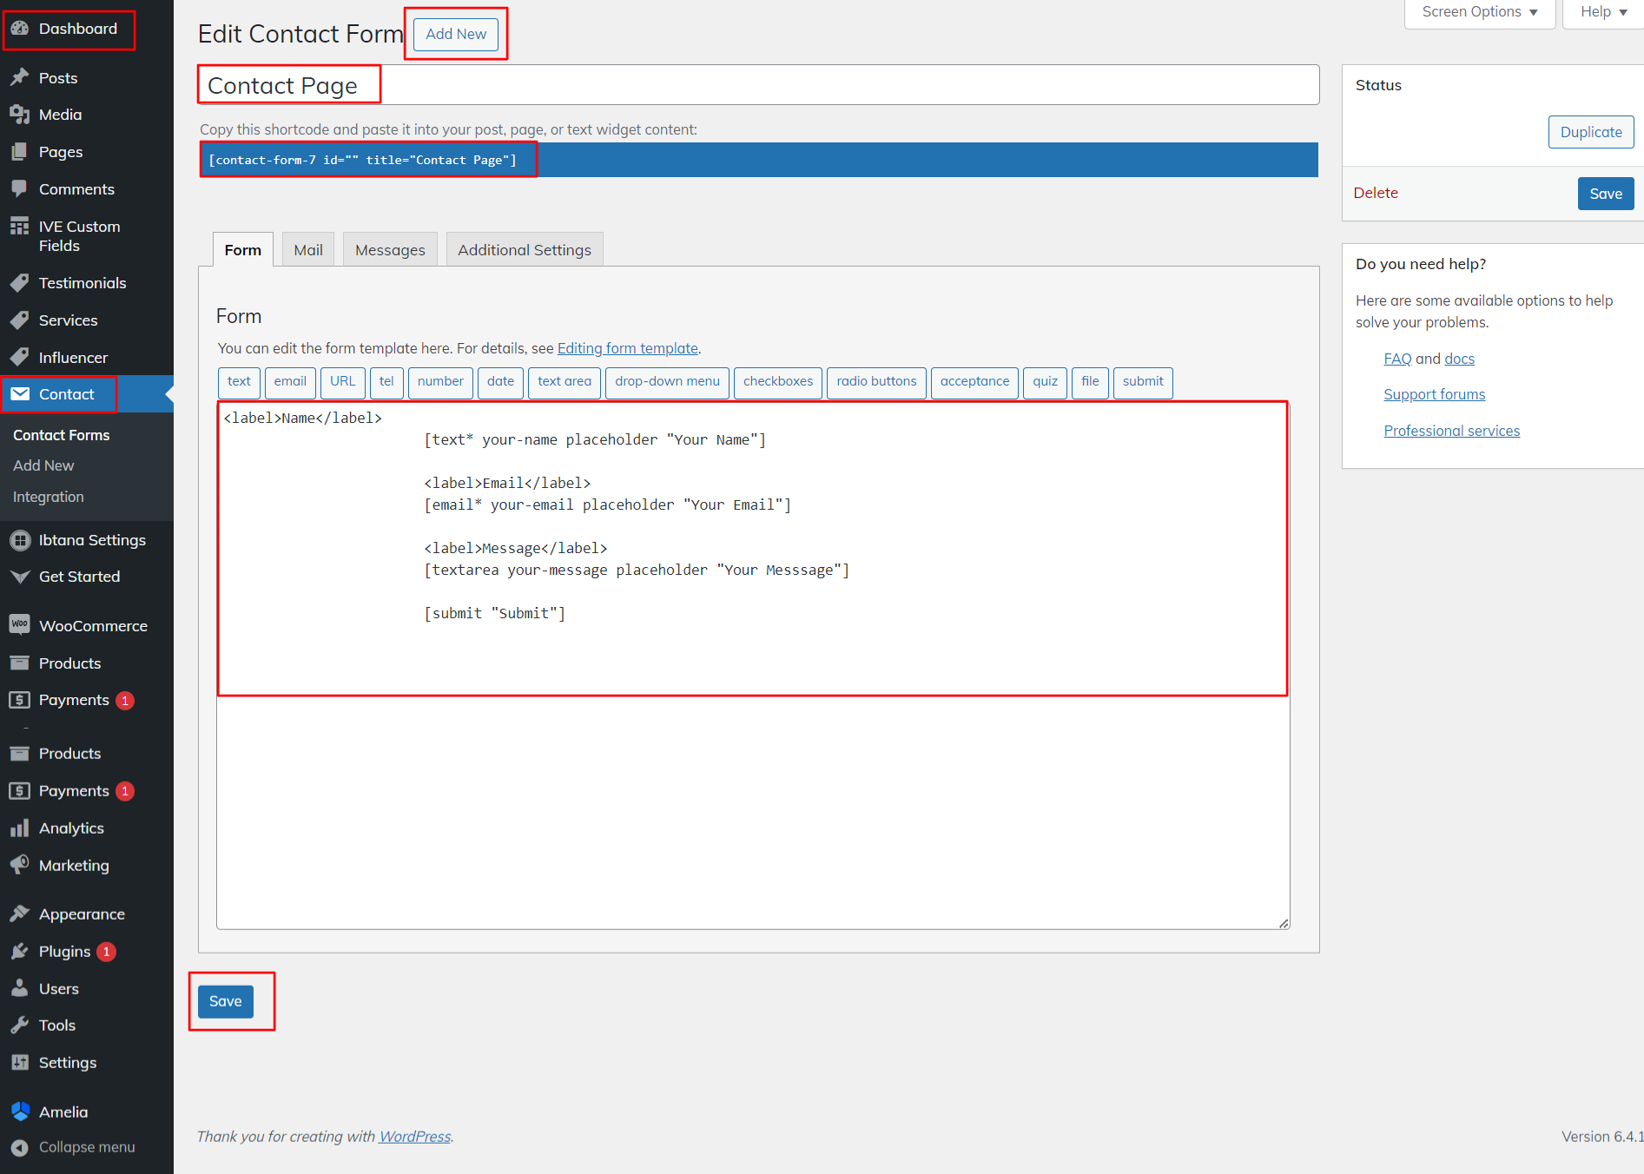The image size is (1644, 1174).
Task: Click the Amelia logo icon
Action: [x=20, y=1111]
